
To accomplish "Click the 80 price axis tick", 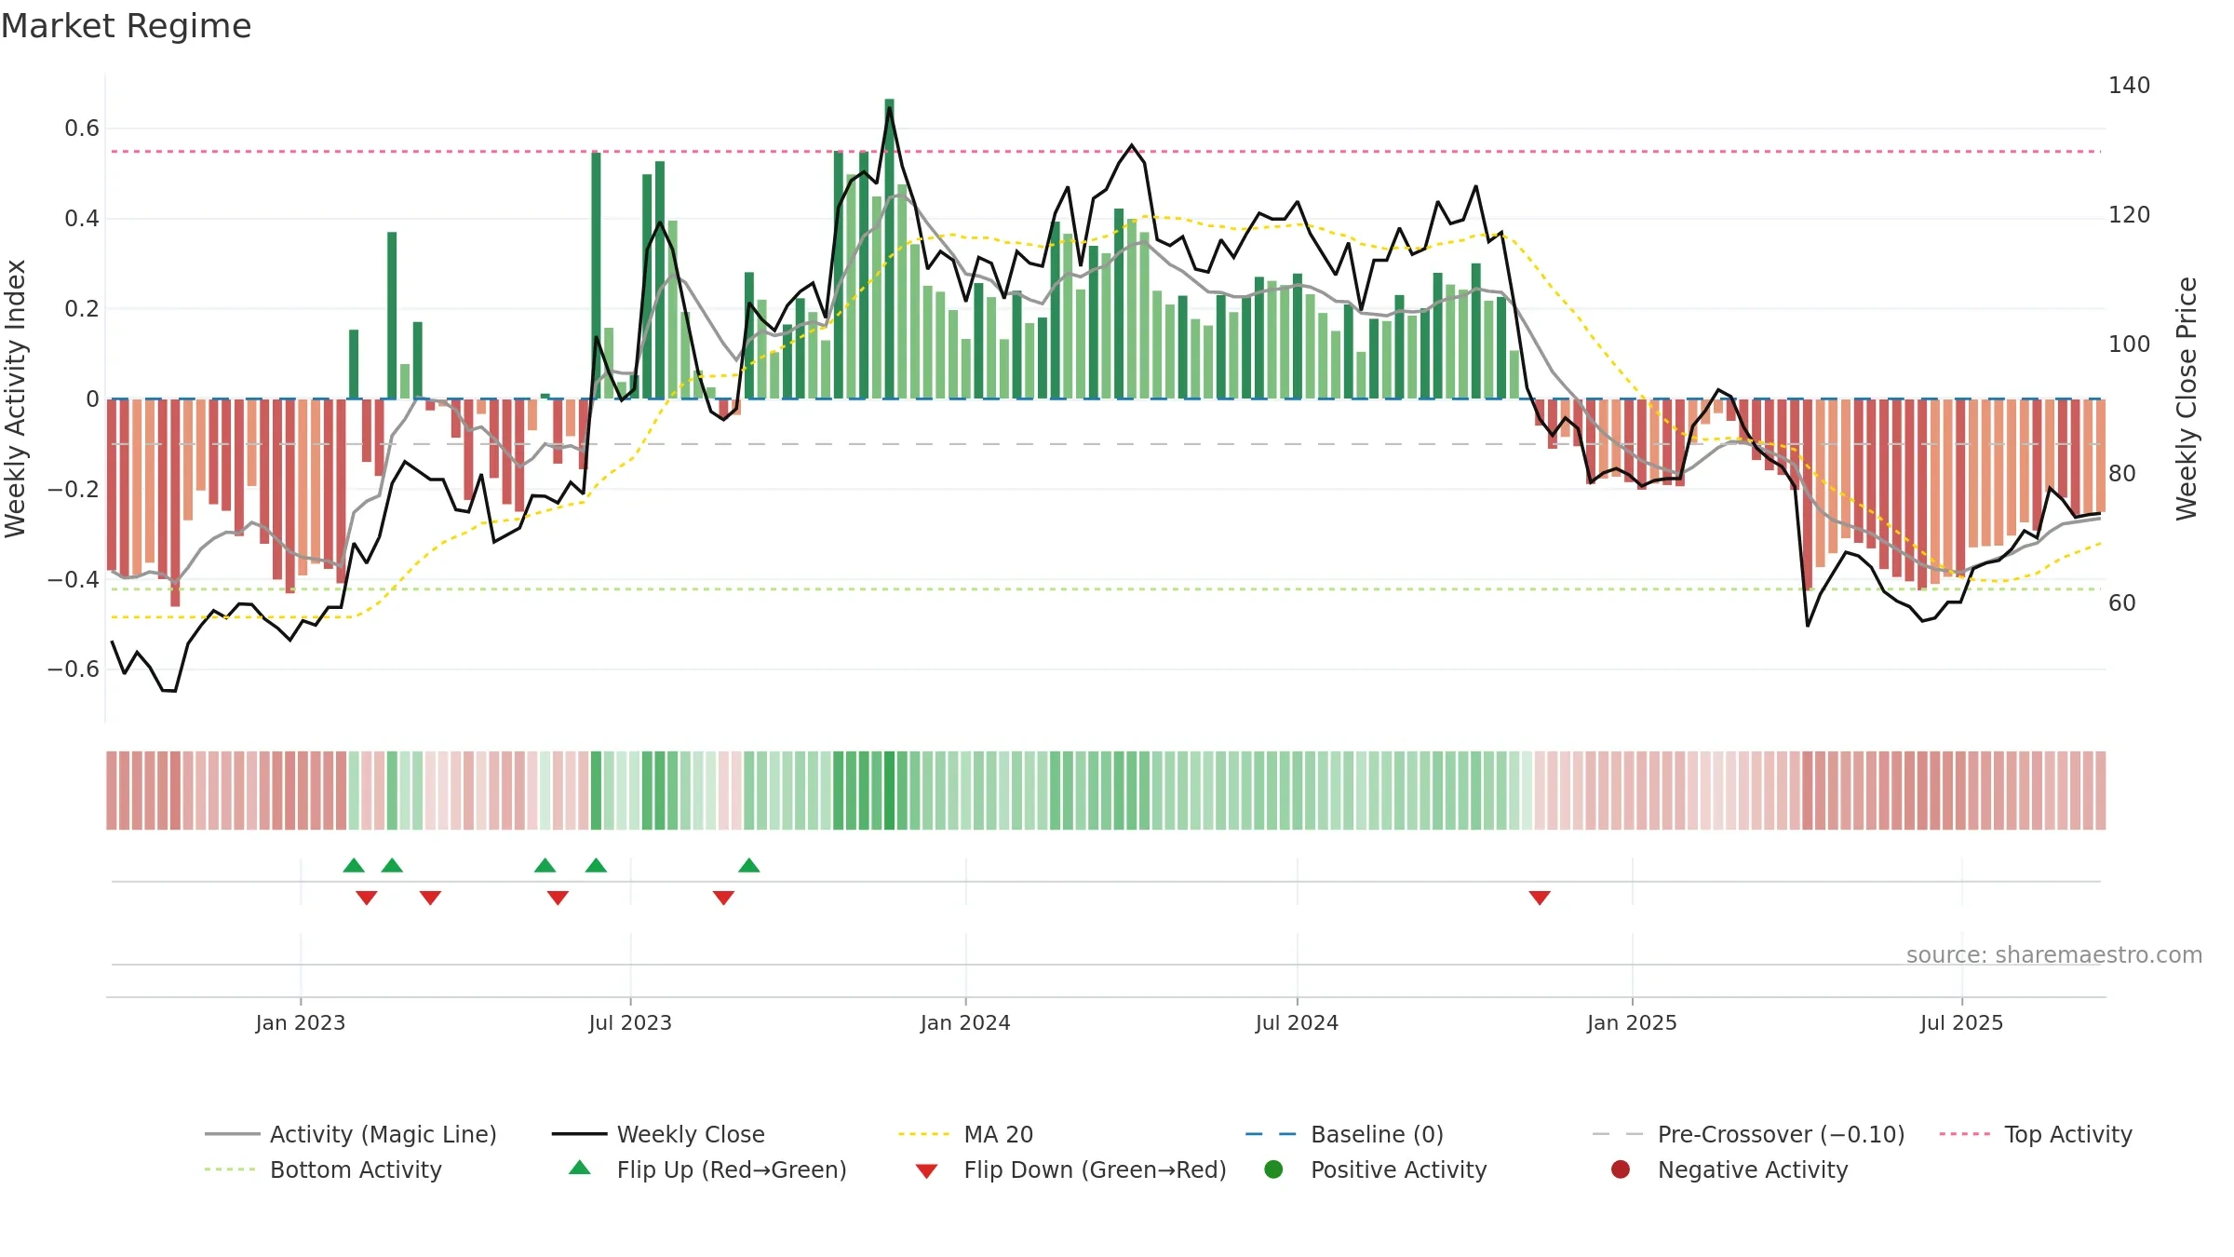I will 2122,474.
